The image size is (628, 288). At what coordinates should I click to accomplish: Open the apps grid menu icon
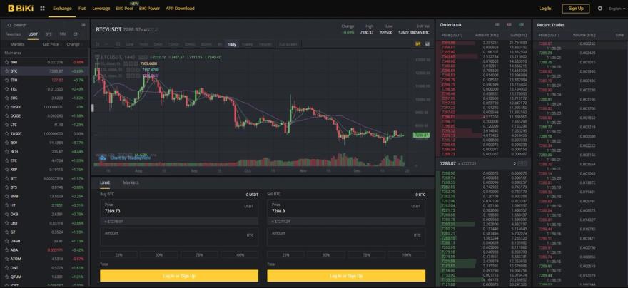[42, 8]
